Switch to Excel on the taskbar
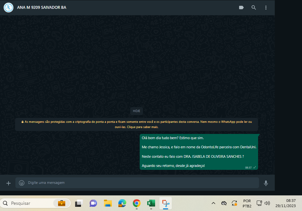The width and height of the screenshot is (302, 211). click(151, 203)
